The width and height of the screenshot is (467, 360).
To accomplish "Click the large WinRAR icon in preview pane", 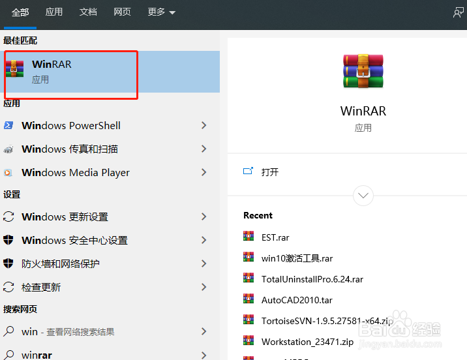I will [363, 71].
